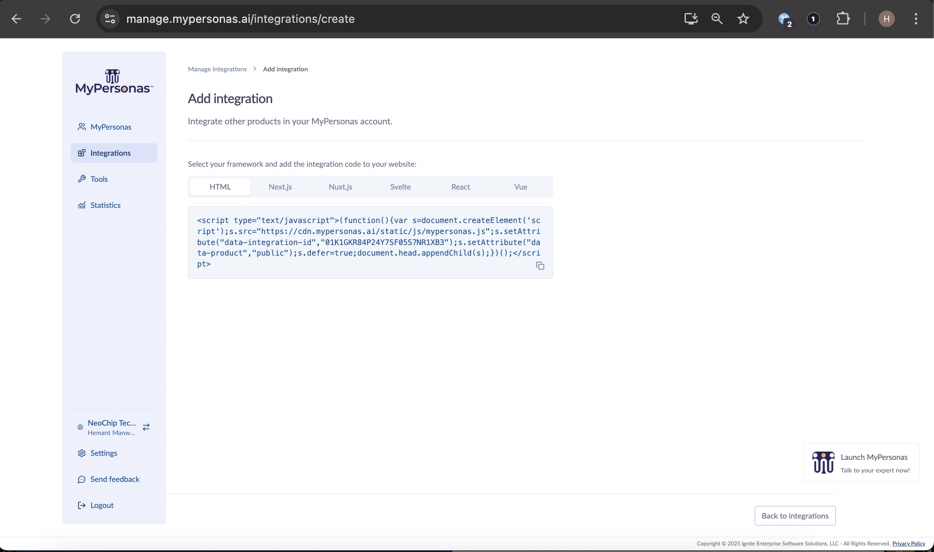Viewport: 934px width, 552px height.
Task: Switch organization with the swap arrows icon
Action: tap(146, 427)
